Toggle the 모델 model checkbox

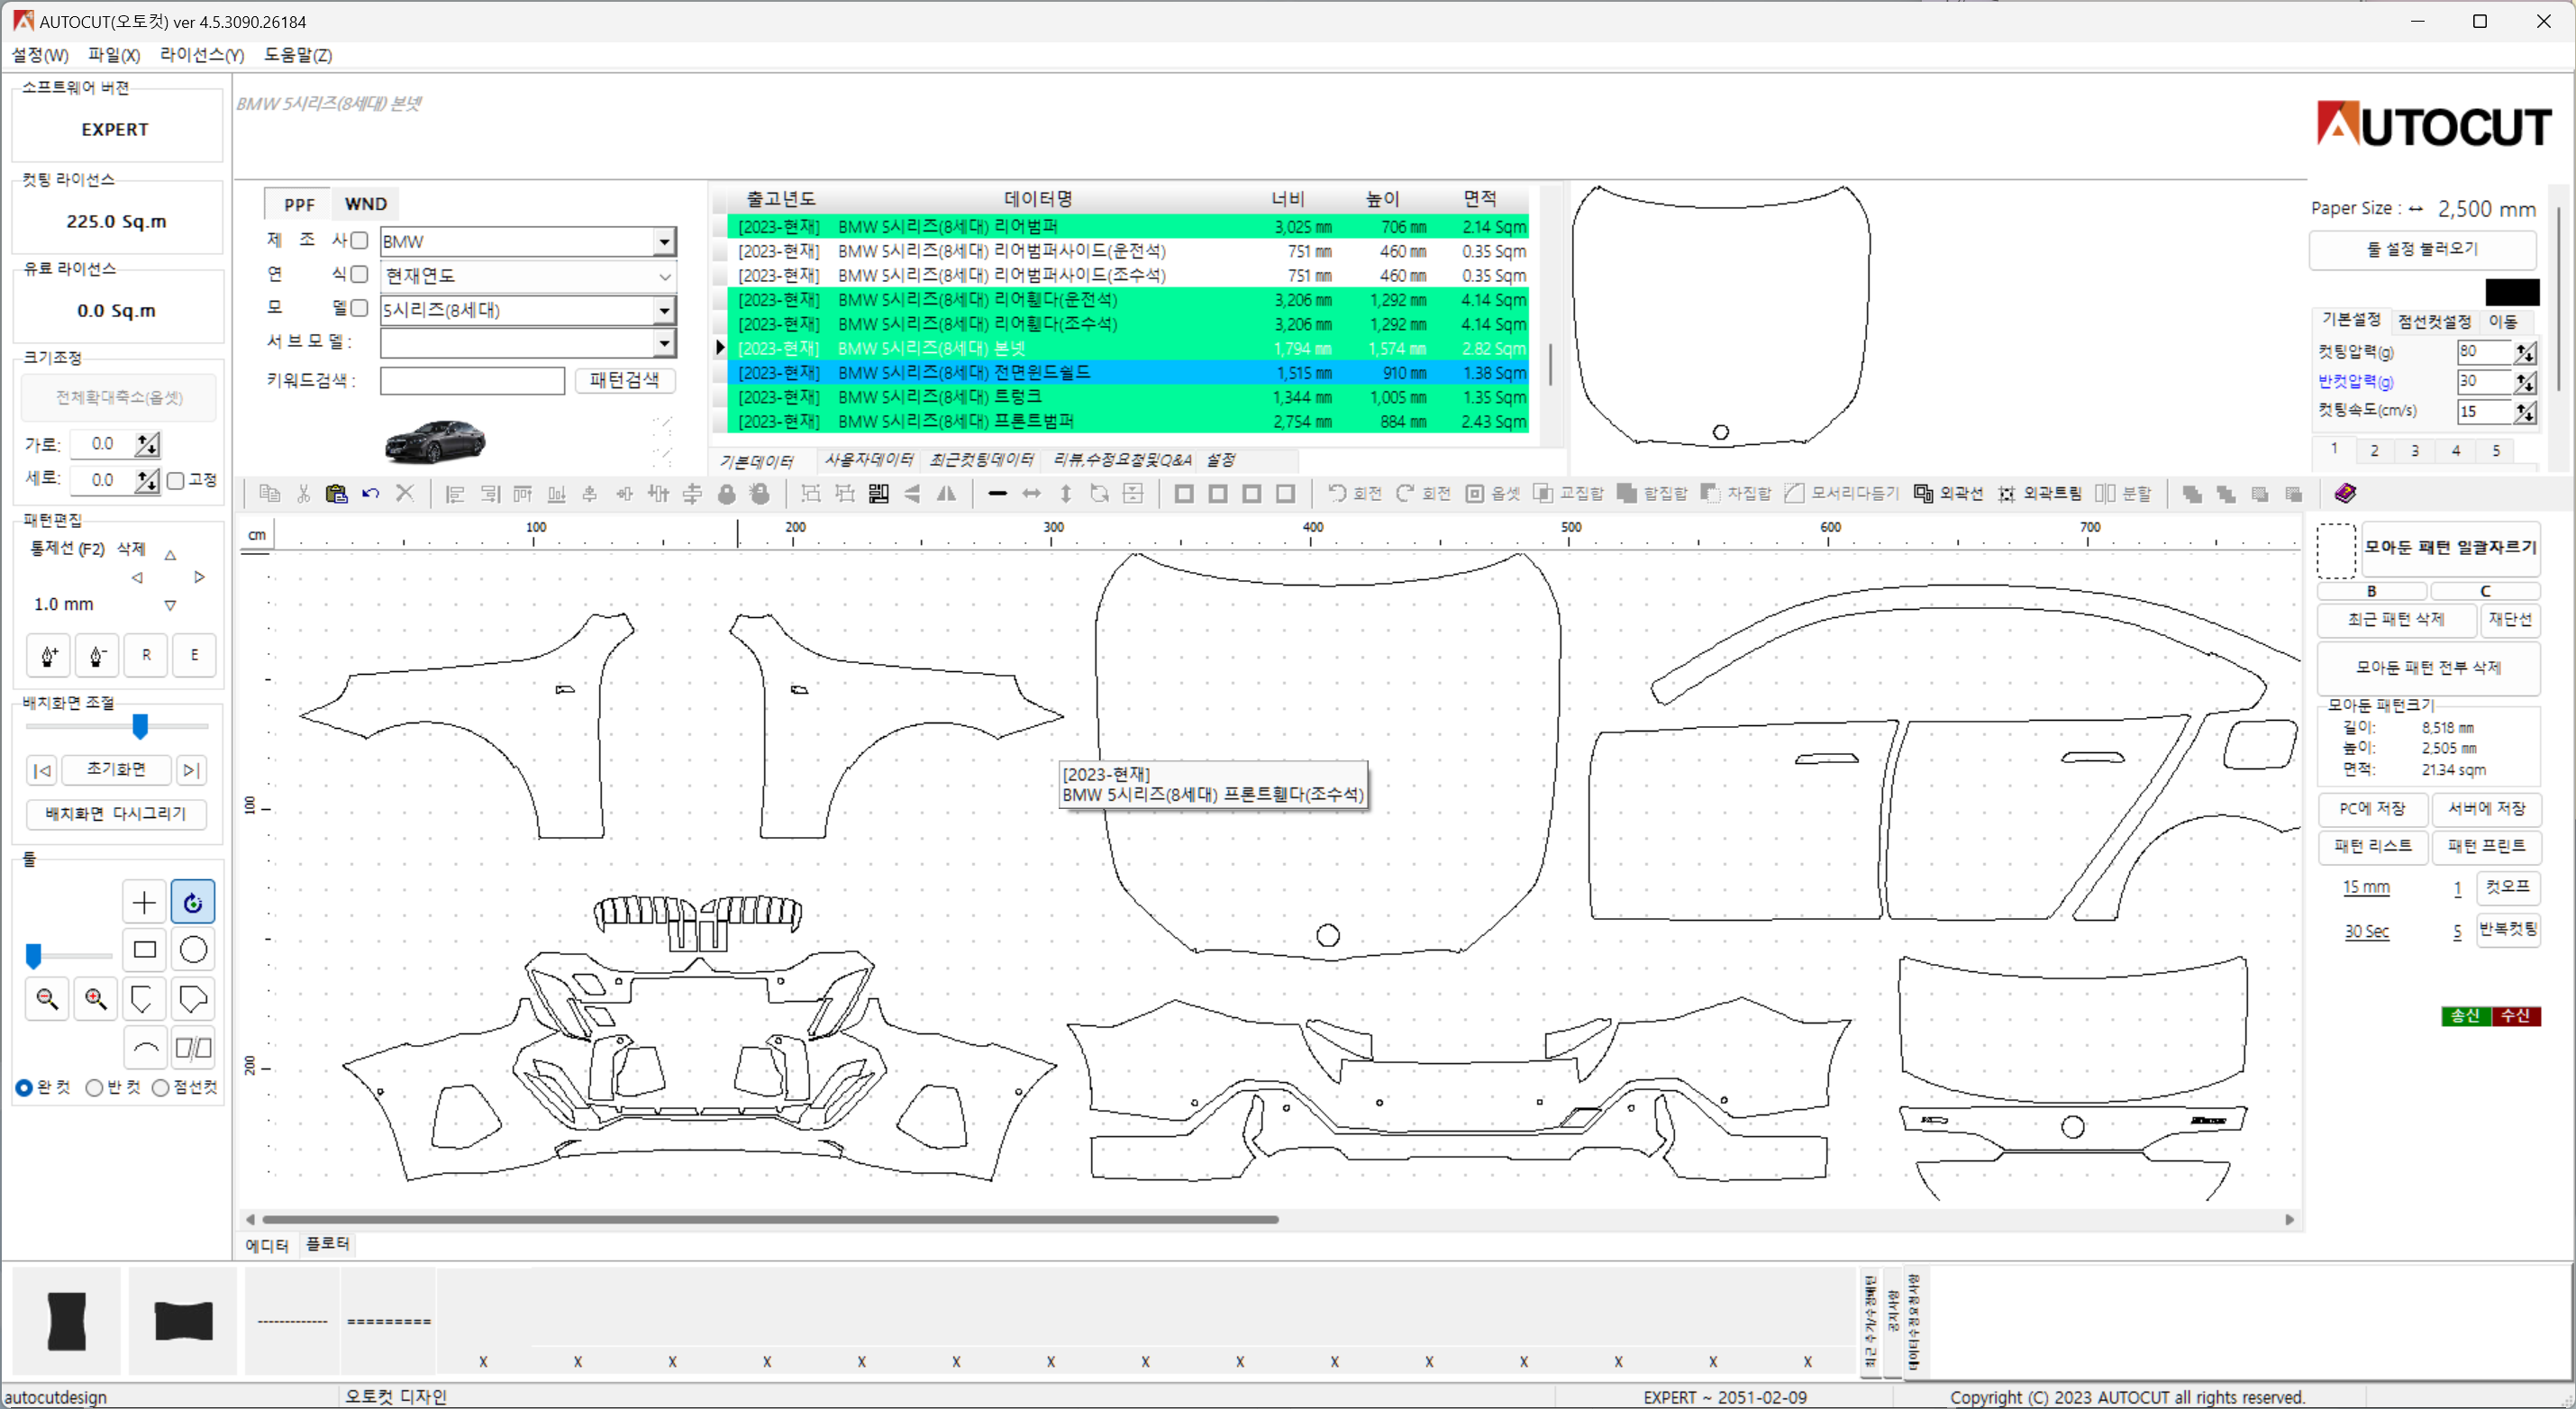pos(359,308)
